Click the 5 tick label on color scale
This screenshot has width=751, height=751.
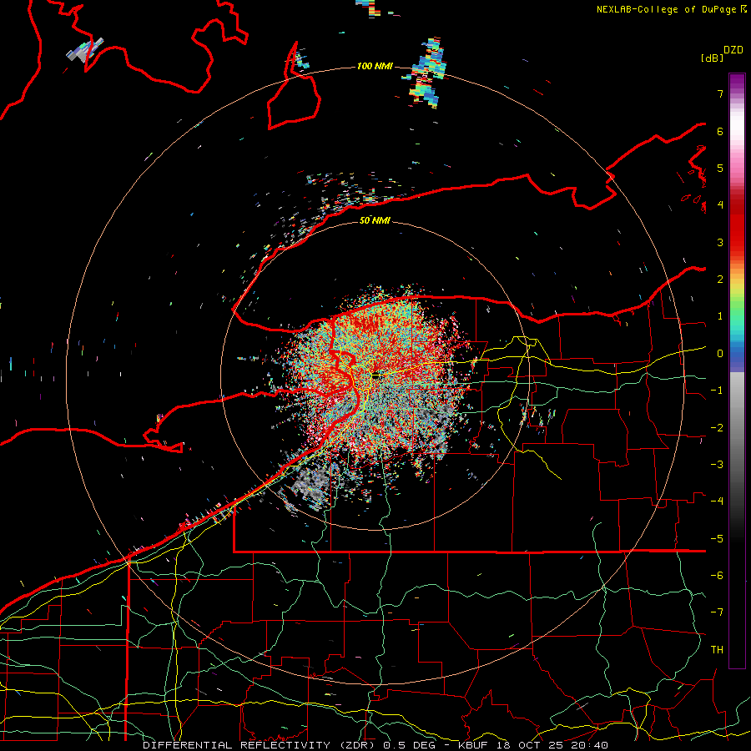pyautogui.click(x=720, y=168)
